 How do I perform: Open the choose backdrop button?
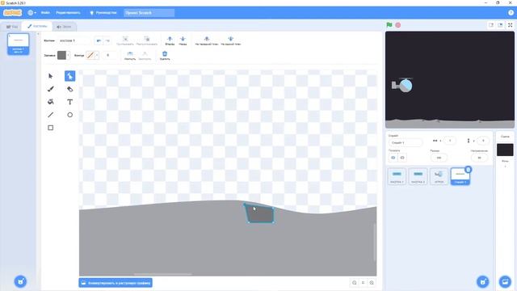point(505,282)
